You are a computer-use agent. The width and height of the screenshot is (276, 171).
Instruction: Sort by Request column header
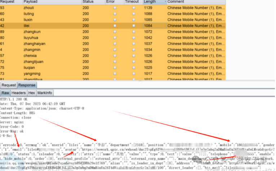coord(11,2)
